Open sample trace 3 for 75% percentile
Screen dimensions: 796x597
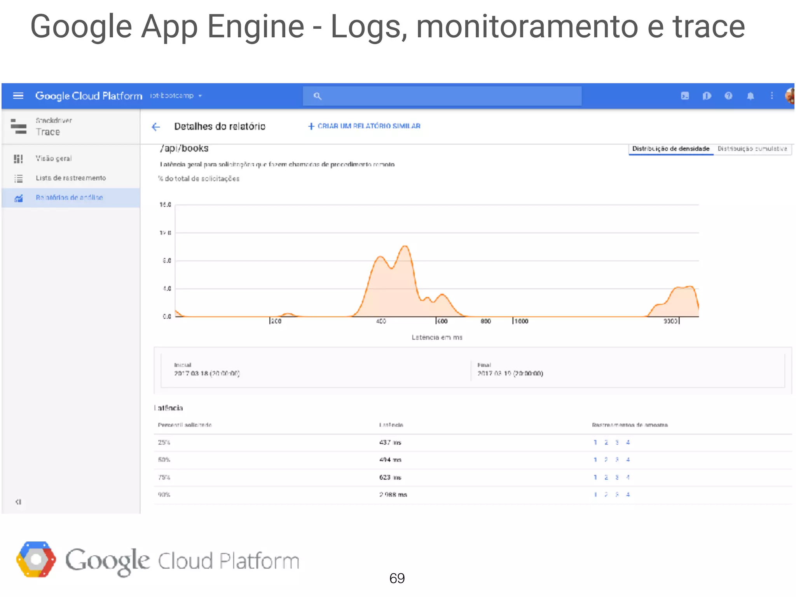617,477
